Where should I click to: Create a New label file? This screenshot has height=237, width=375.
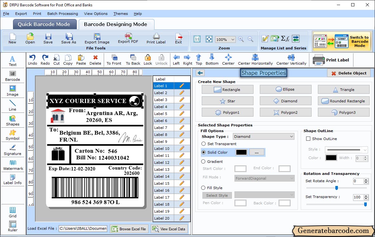12,39
